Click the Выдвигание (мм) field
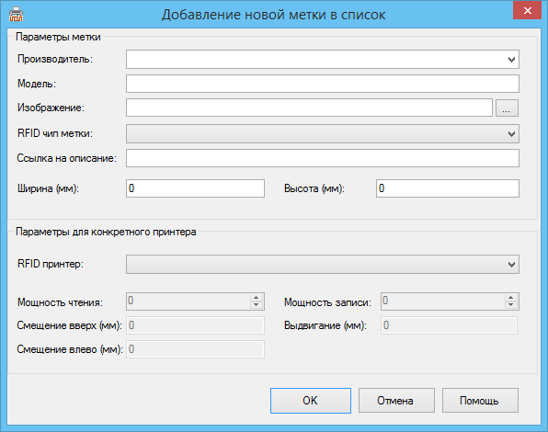 click(x=449, y=325)
